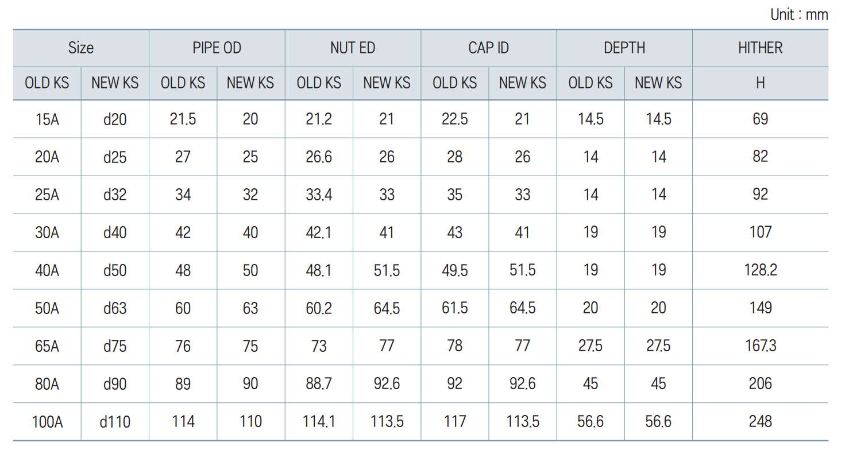Select the 33.4 nut ED cell

tap(319, 195)
